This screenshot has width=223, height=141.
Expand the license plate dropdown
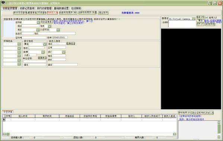click(x=43, y=52)
